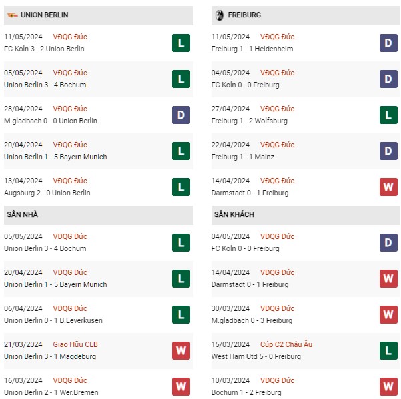Open the Cúp C2 Châu Âu competition link
This screenshot has height=399, width=401.
pos(286,344)
